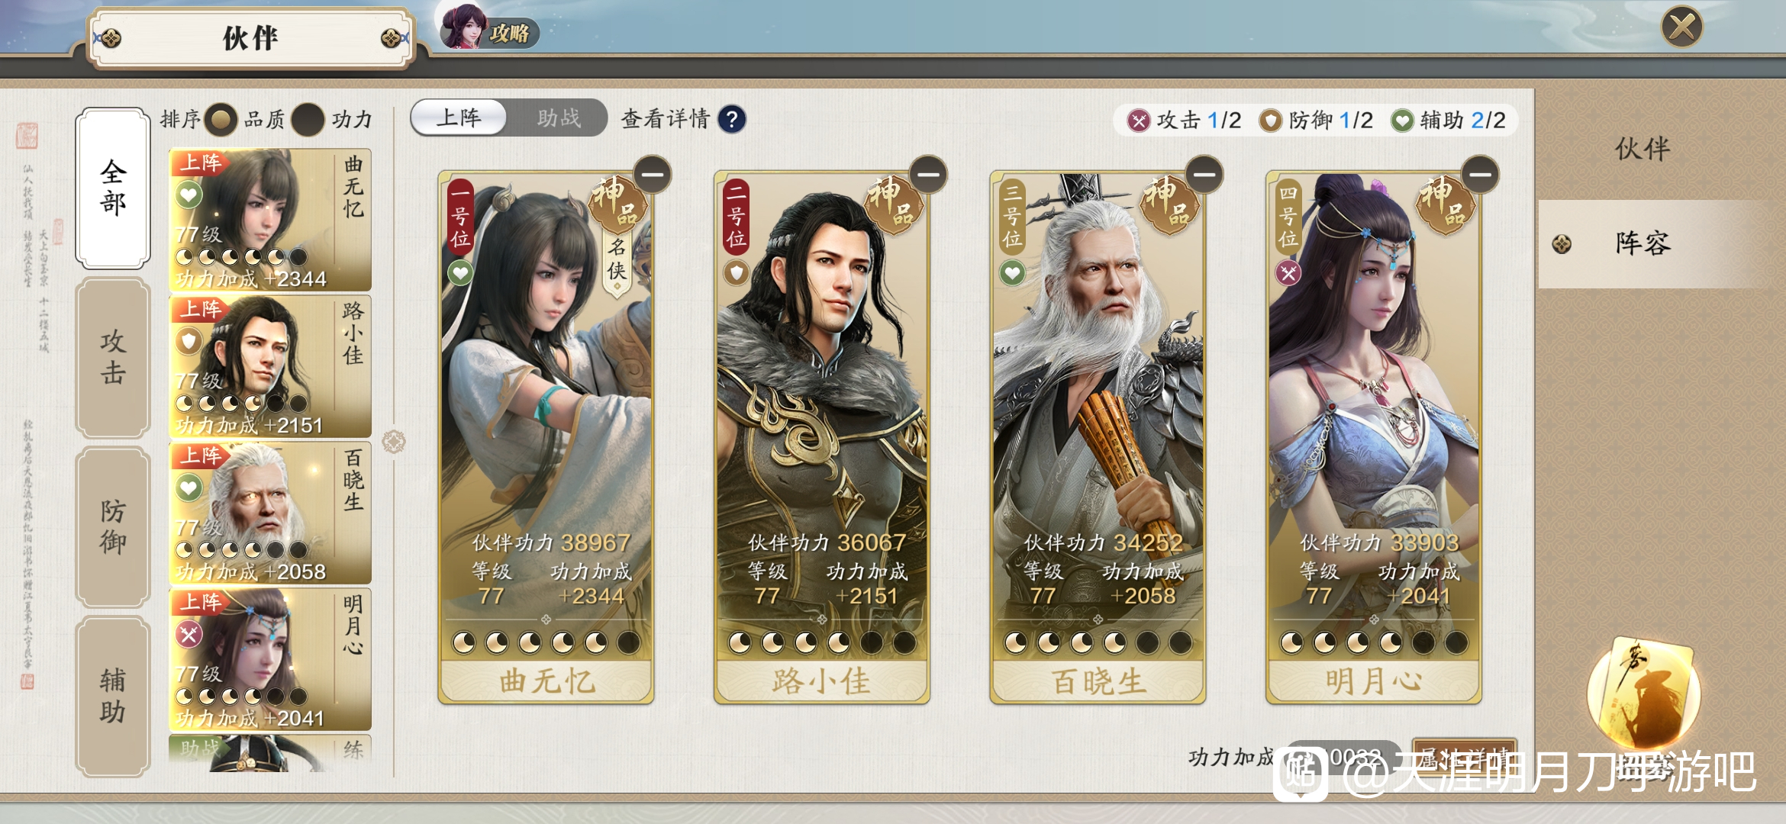
Task: Open the 属性详情 button
Action: [x=1464, y=757]
